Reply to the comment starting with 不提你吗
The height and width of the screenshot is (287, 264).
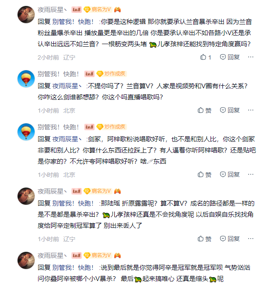tap(234, 110)
